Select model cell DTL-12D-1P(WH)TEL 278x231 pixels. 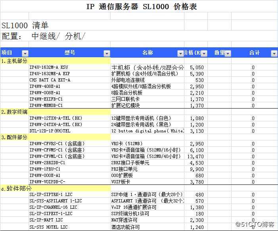tap(69, 131)
